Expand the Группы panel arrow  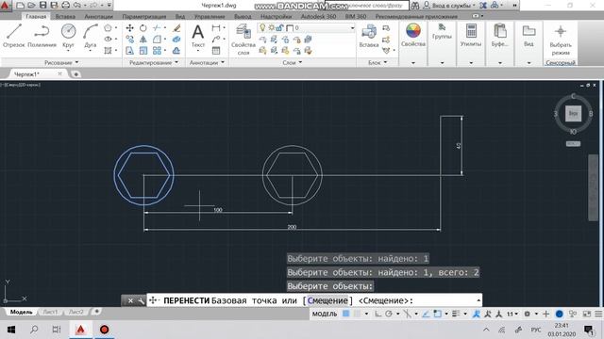pyautogui.click(x=442, y=63)
